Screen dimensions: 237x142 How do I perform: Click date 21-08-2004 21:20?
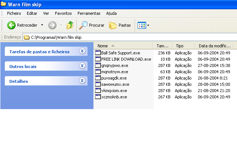214,91
